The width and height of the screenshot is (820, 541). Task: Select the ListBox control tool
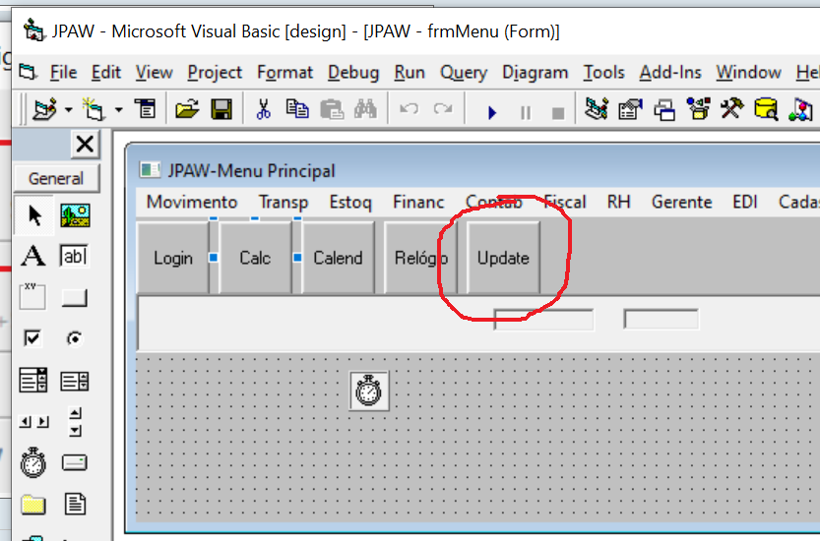point(74,381)
